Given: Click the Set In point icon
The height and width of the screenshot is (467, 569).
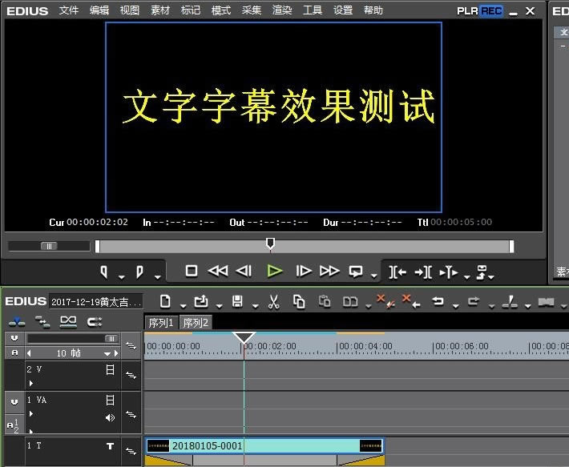Looking at the screenshot, I should 104,272.
